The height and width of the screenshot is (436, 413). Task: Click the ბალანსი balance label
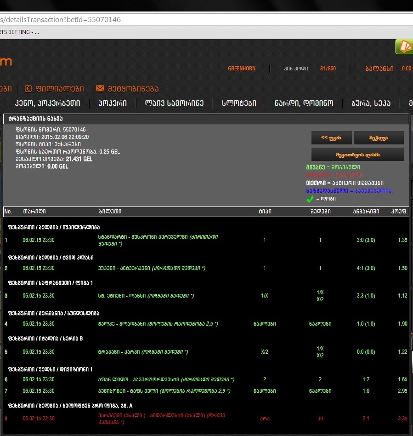pos(379,69)
